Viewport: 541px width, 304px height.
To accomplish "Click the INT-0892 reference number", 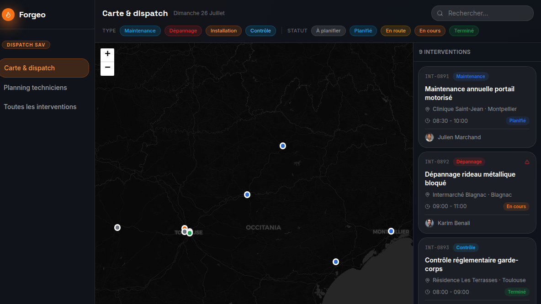I will pos(437,162).
